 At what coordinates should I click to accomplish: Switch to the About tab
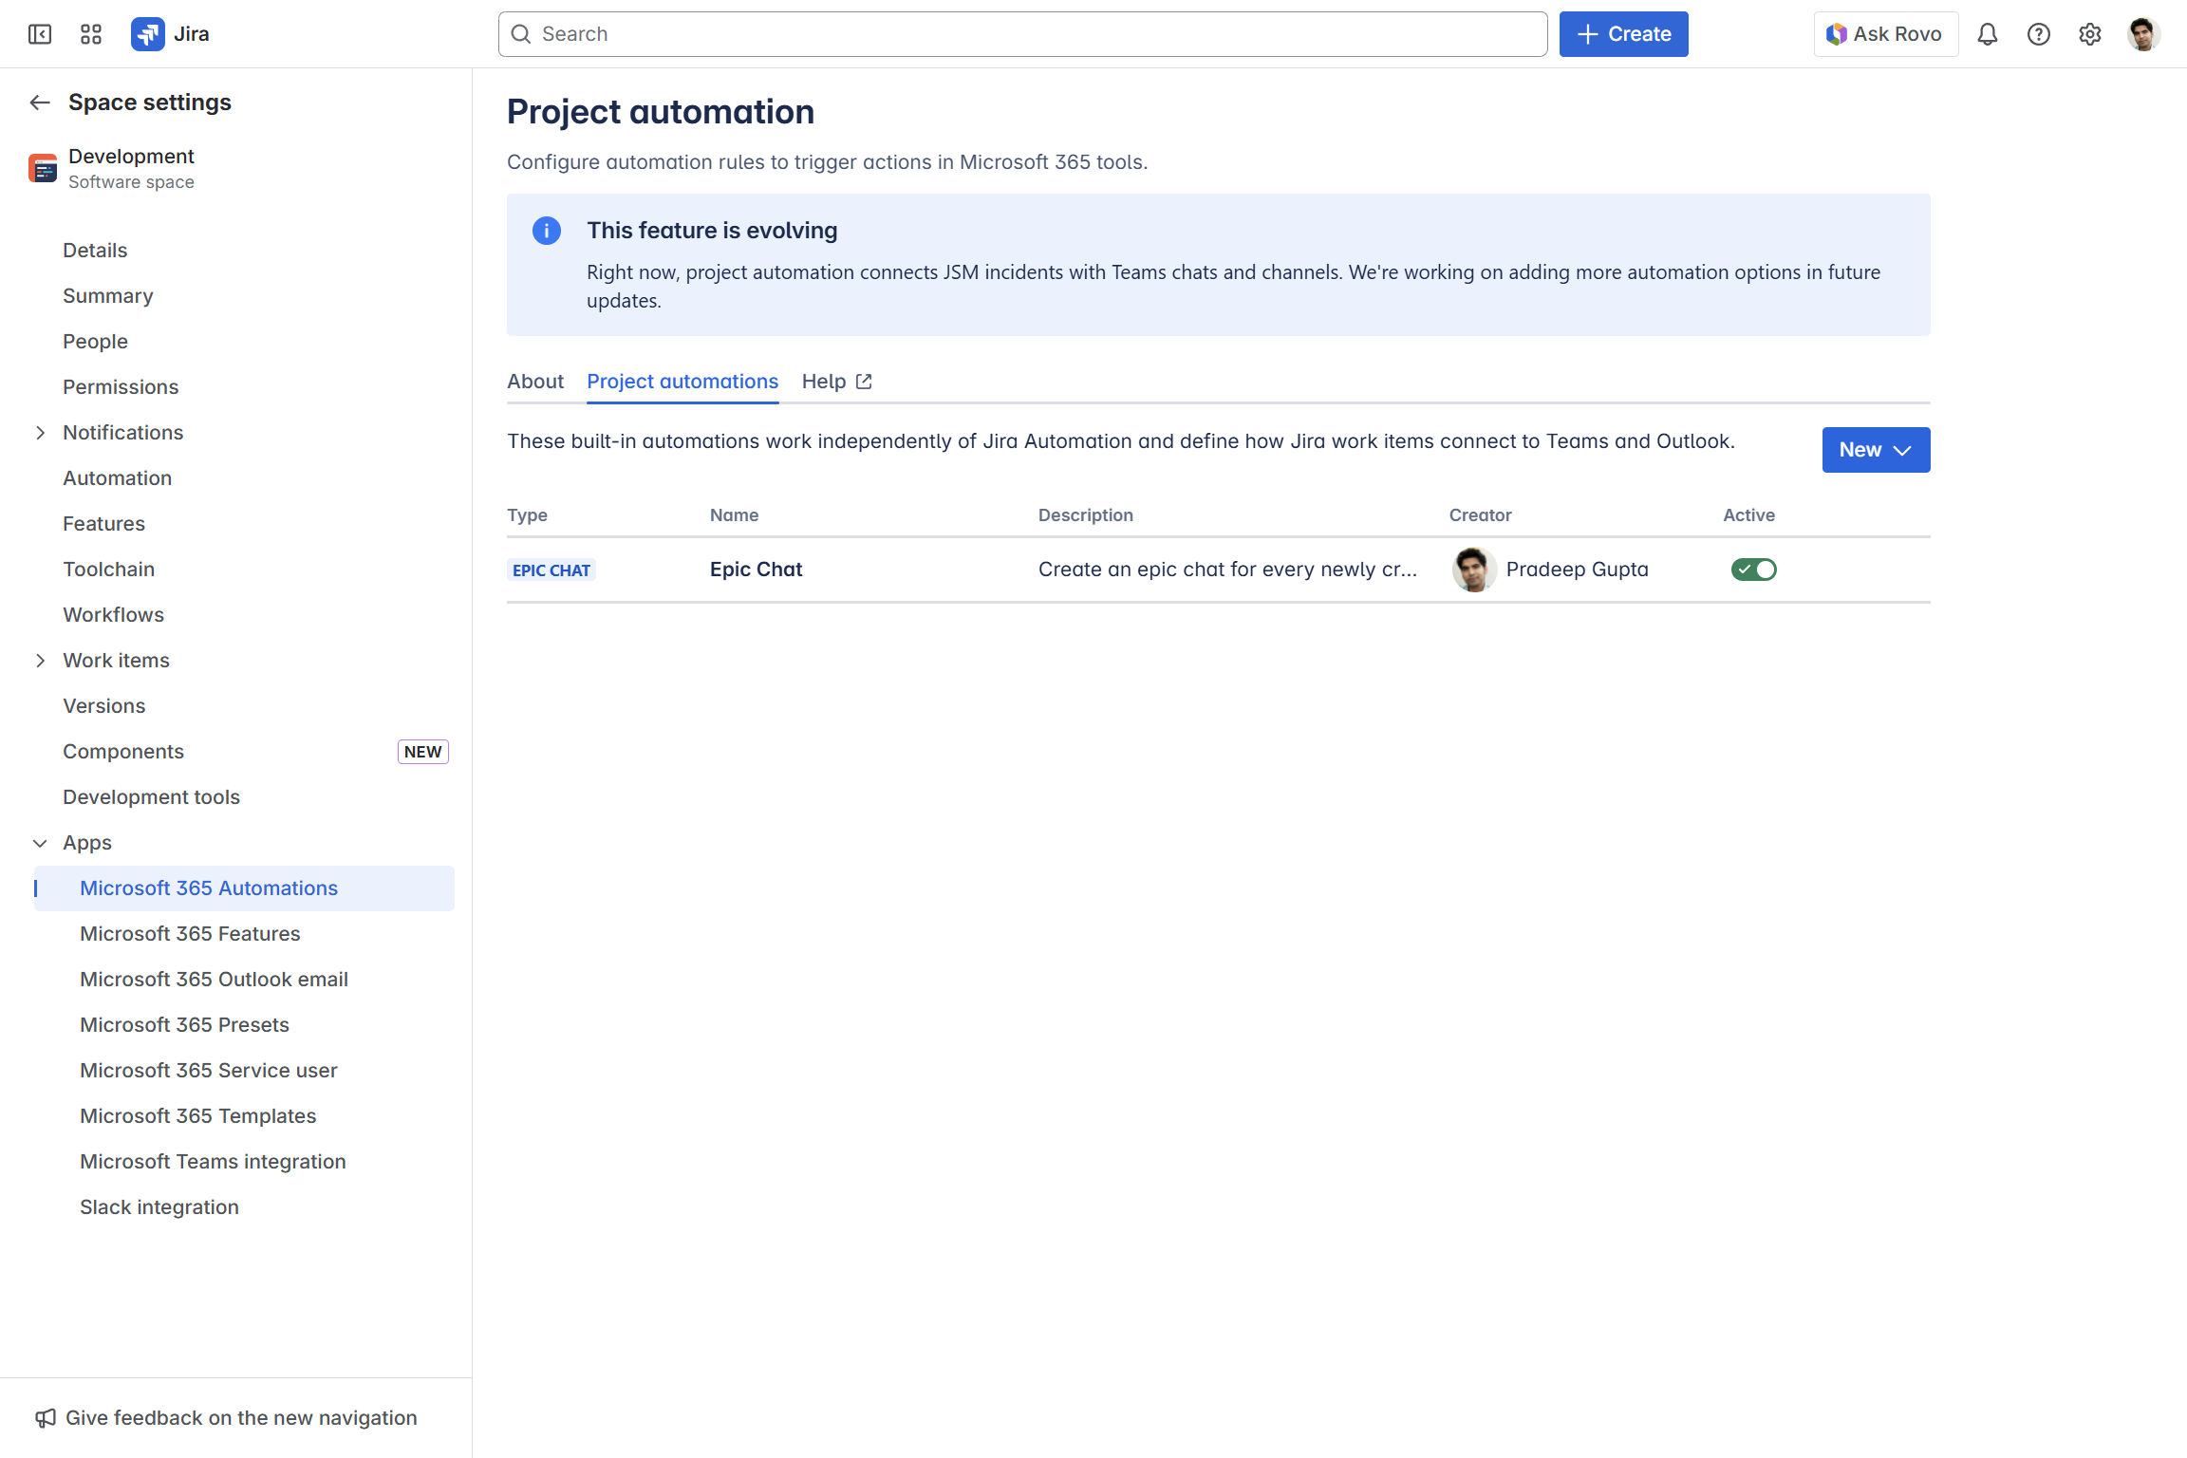click(535, 382)
